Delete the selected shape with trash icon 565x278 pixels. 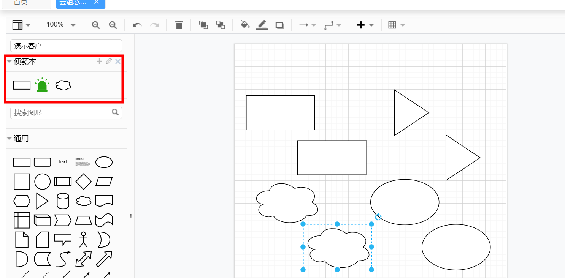coord(179,25)
